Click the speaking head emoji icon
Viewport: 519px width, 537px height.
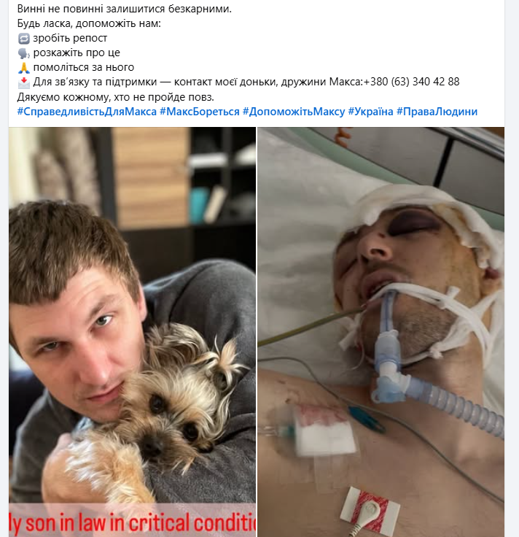pos(23,53)
